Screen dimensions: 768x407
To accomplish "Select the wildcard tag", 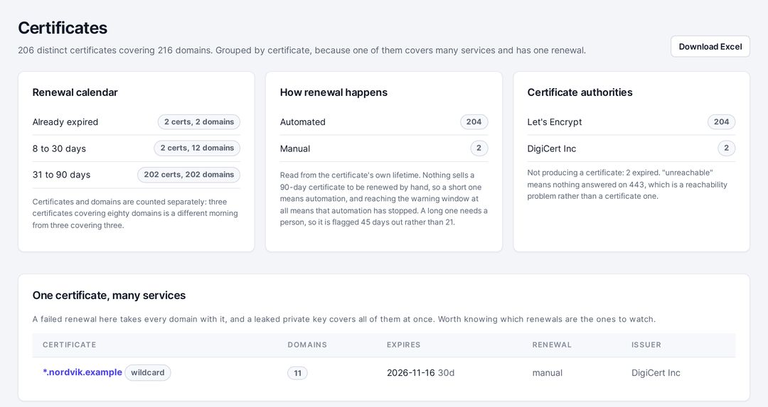I will click(147, 373).
